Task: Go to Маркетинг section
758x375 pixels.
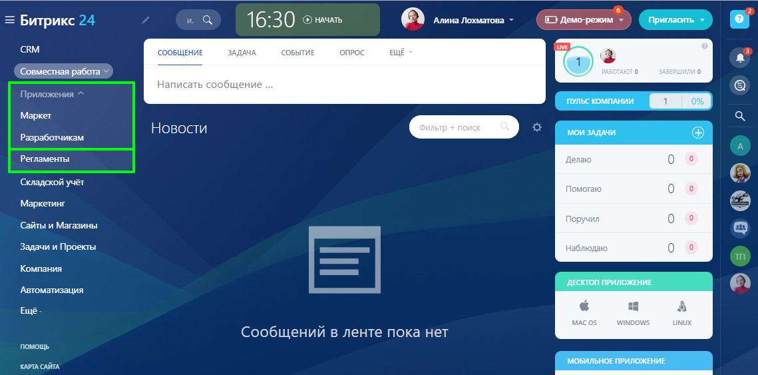Action: (x=43, y=204)
